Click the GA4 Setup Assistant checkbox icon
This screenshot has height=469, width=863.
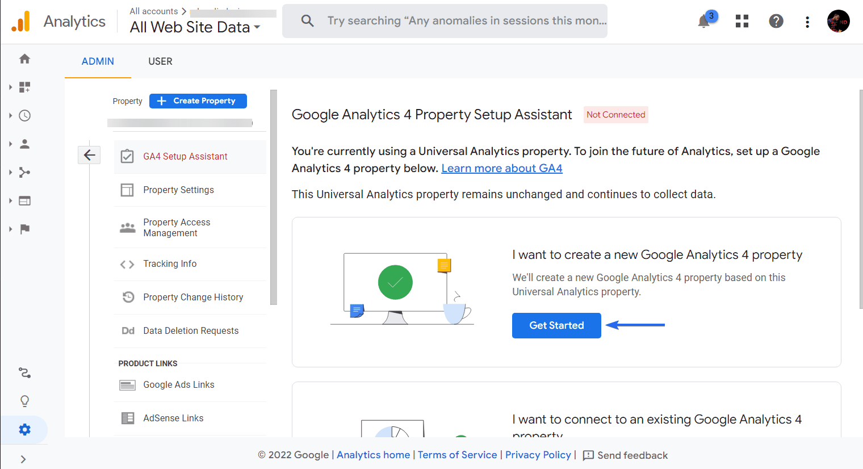127,156
